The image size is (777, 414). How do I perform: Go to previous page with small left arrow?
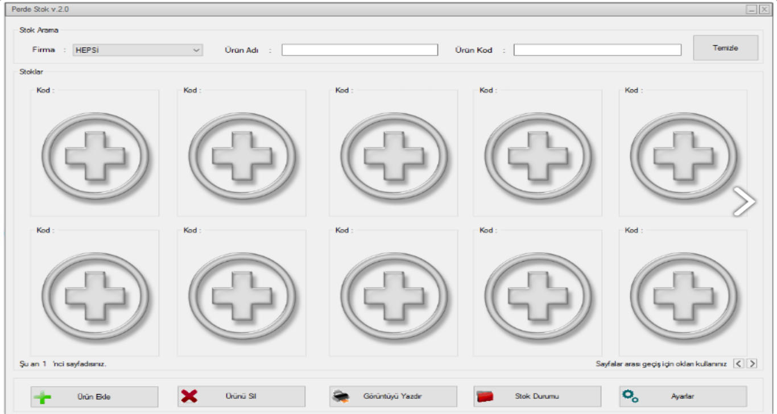738,363
